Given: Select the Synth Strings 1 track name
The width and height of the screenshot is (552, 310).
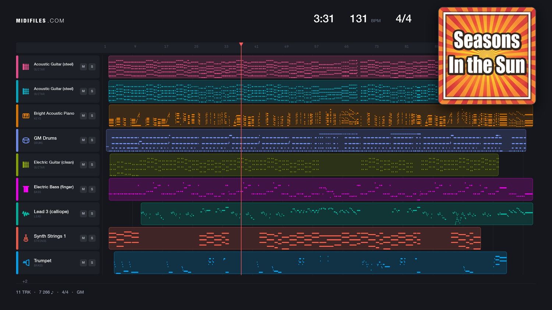Looking at the screenshot, I should (x=50, y=236).
